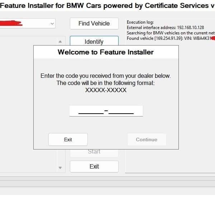The width and height of the screenshot is (215, 204).
Task: Click the 'External interface address: 192.168.10.128' log line
Action: pos(165,28)
